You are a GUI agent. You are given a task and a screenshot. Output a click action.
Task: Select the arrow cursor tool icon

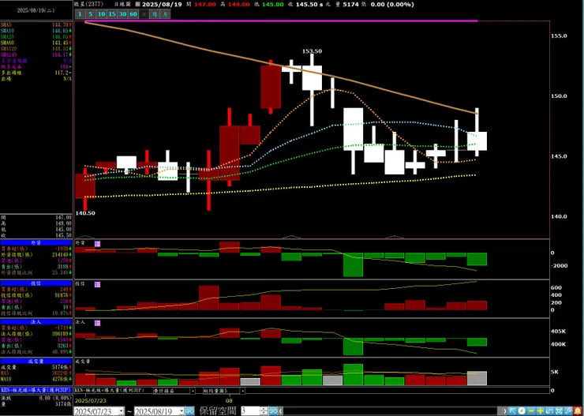512,411
